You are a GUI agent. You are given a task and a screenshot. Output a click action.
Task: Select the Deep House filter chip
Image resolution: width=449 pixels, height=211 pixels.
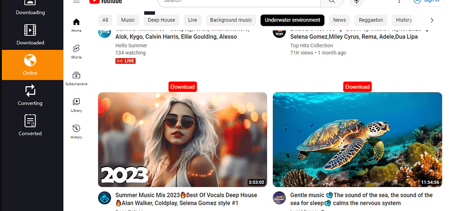click(161, 20)
